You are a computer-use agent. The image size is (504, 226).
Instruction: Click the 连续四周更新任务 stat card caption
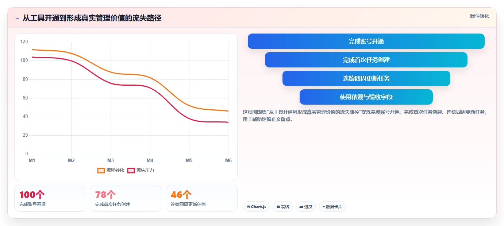click(188, 204)
